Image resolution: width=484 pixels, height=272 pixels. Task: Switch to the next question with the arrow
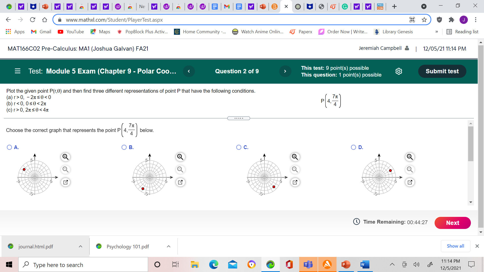pos(285,71)
